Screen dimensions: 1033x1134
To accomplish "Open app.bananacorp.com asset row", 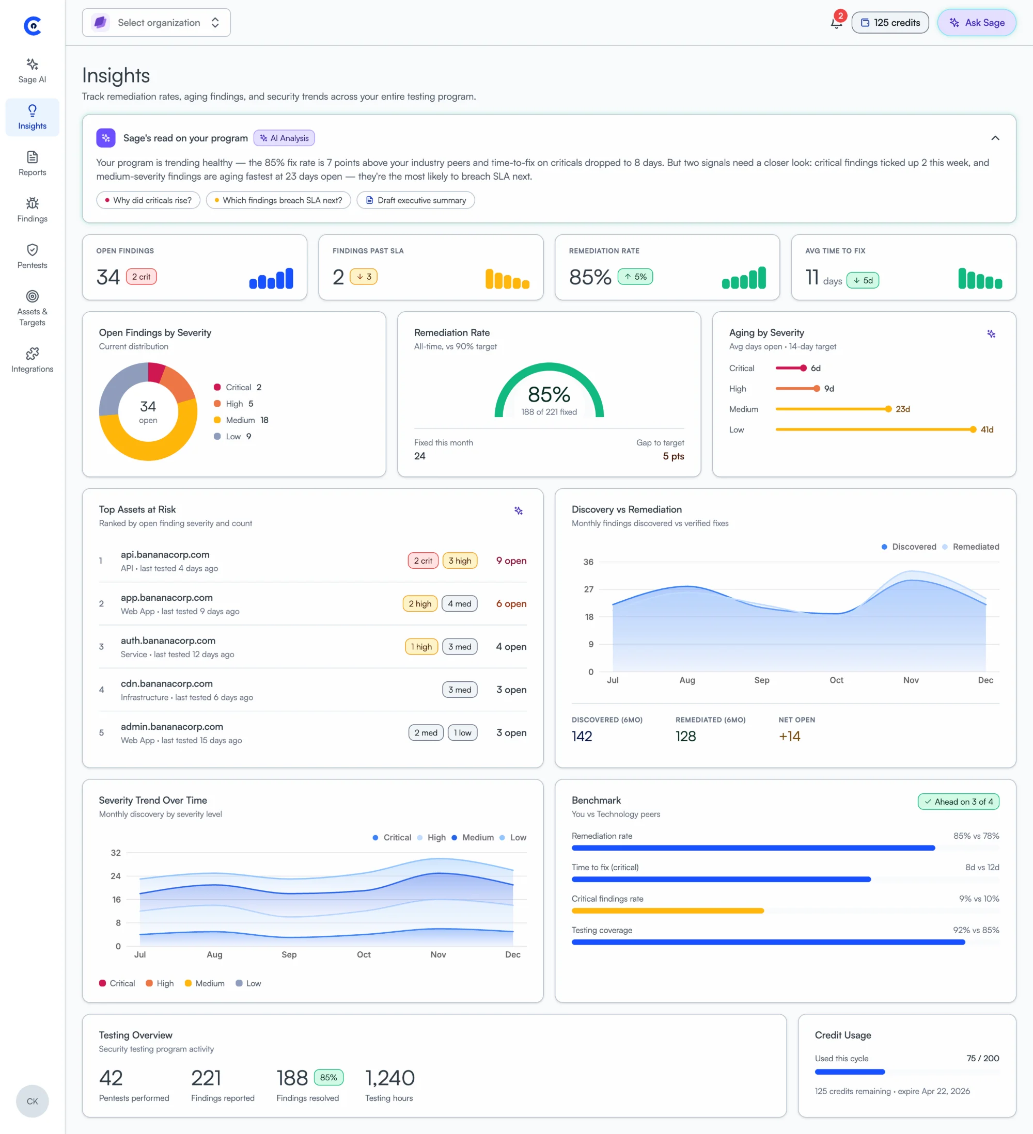I will tap(312, 603).
